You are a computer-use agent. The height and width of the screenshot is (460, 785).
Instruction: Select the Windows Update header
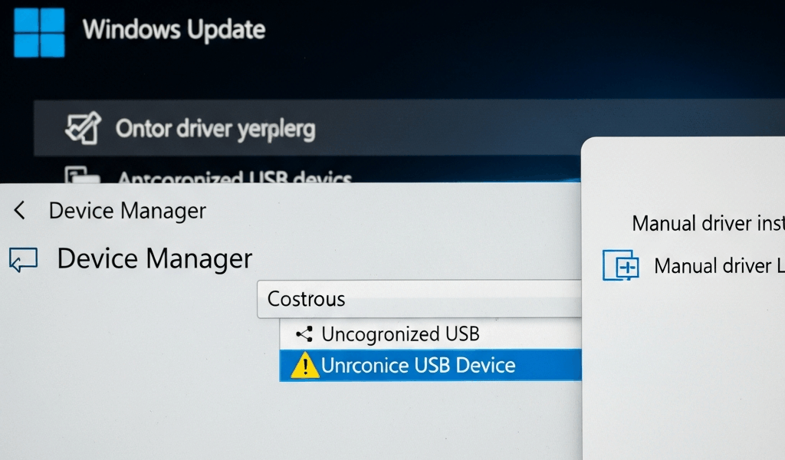173,31
